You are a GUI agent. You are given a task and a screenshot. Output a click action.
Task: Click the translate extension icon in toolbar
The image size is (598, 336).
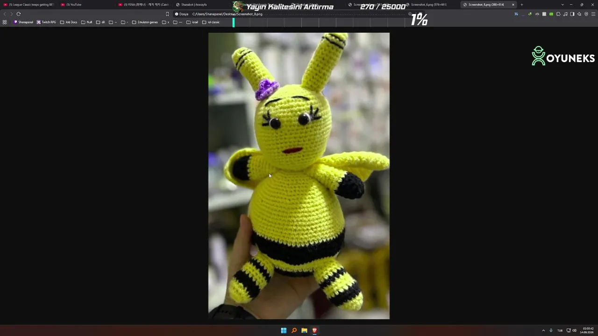(516, 14)
